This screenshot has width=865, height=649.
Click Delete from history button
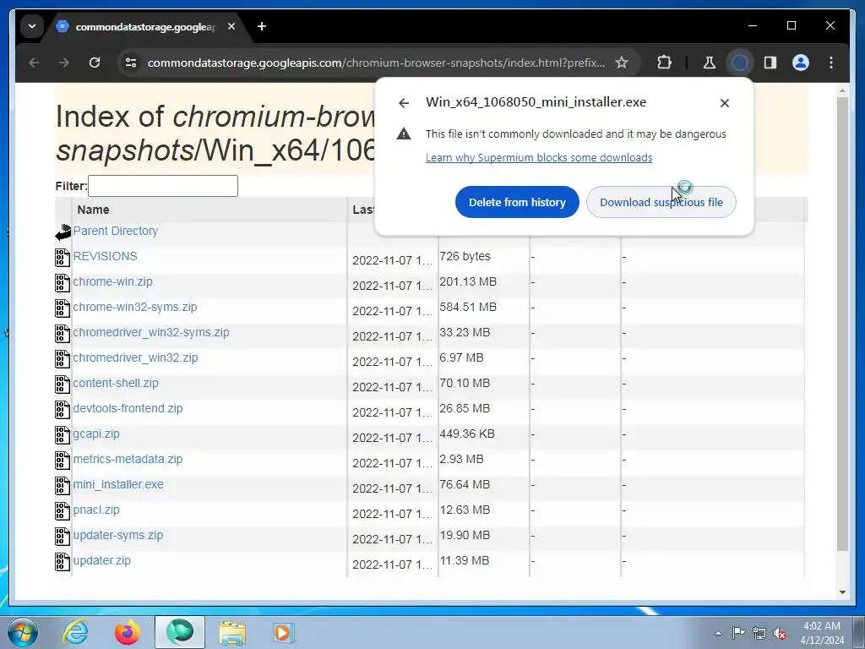point(517,202)
